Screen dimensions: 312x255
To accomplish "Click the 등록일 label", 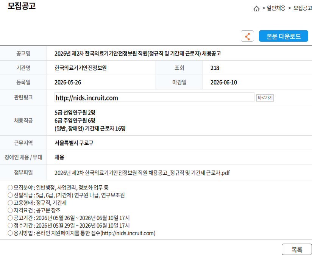I will pos(23,82).
